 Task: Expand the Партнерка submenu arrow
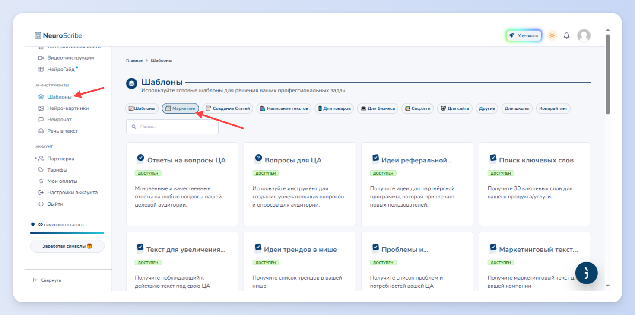tap(36, 159)
